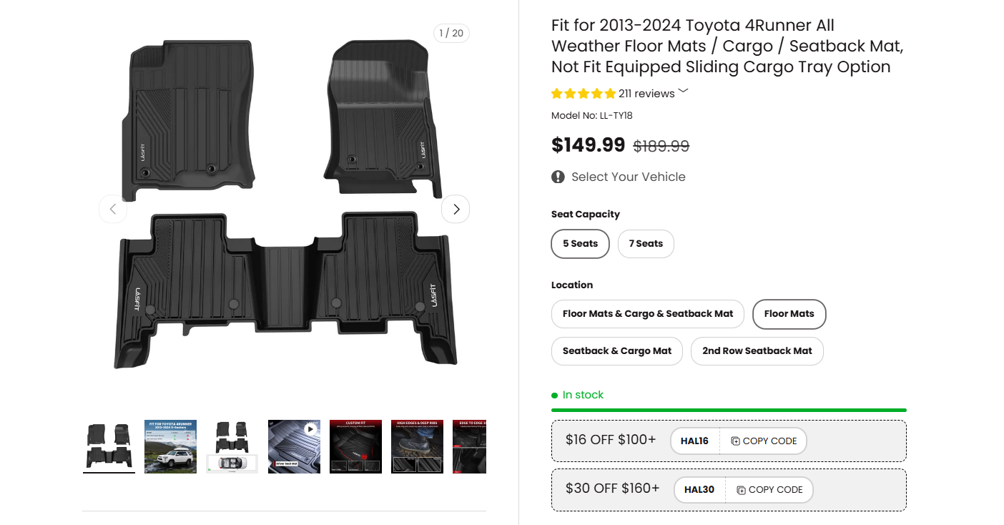Select the 7 Seats option
The height and width of the screenshot is (525, 1004).
click(x=646, y=243)
